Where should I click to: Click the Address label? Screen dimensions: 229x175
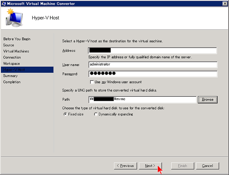tap(69, 51)
